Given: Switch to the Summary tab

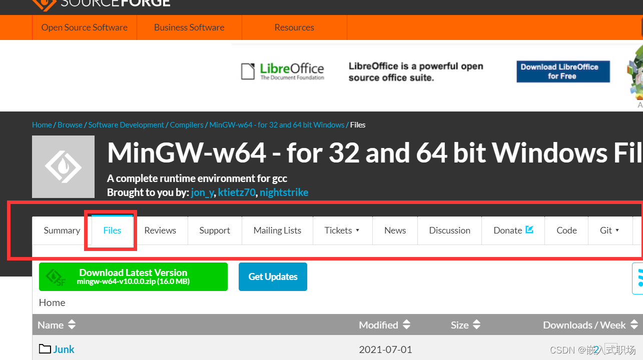Looking at the screenshot, I should 62,230.
